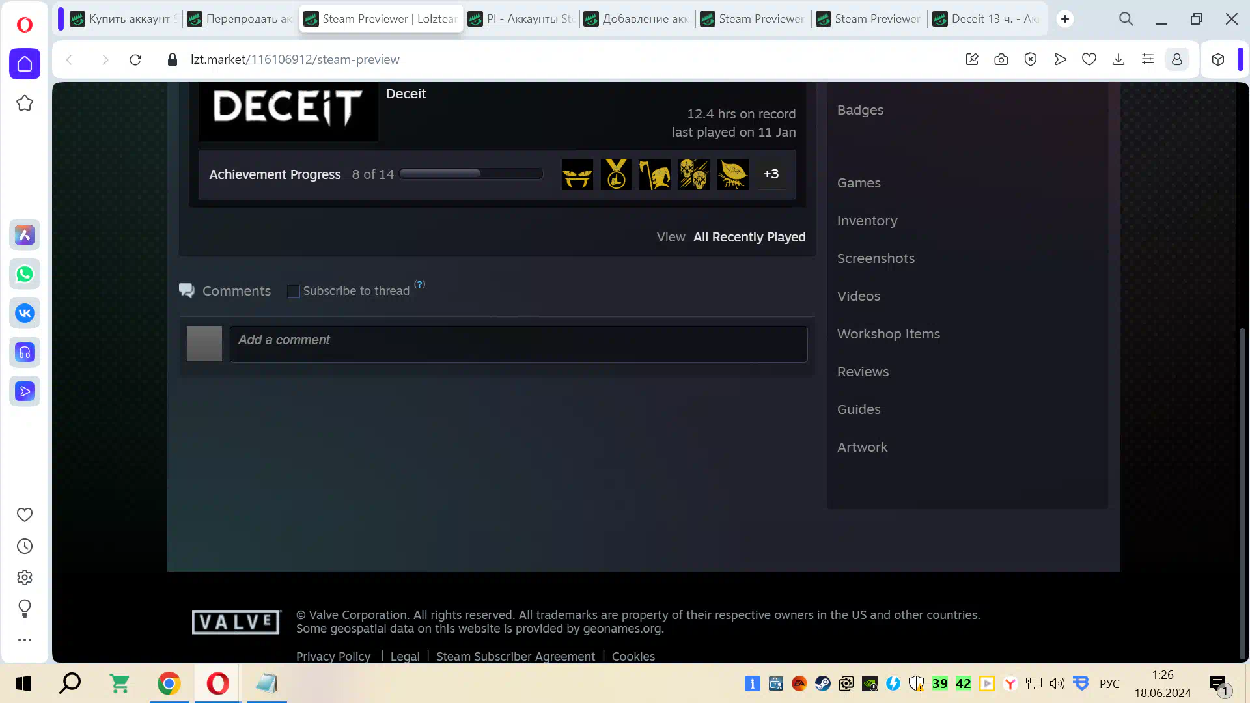Open Windows Start menu
This screenshot has width=1250, height=703.
[x=23, y=683]
